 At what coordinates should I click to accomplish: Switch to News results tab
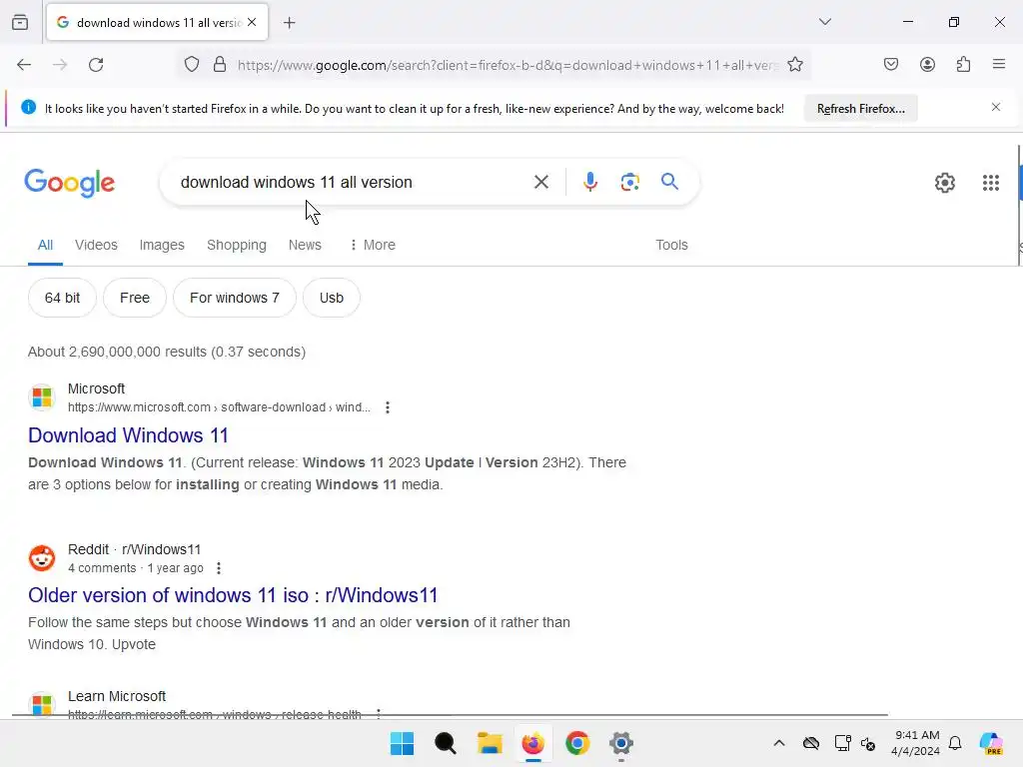pyautogui.click(x=305, y=246)
